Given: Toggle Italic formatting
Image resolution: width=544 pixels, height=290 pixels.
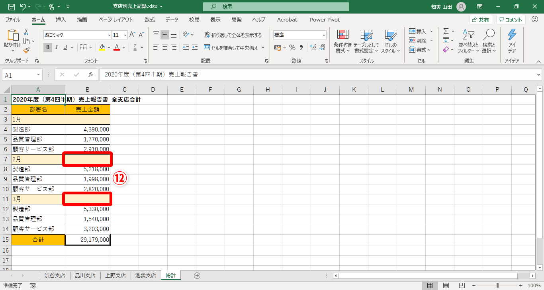Looking at the screenshot, I should (x=57, y=47).
